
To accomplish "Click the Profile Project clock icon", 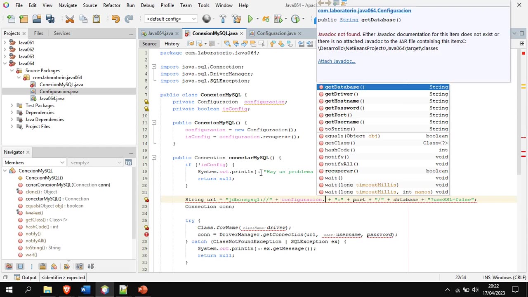I will (295, 19).
